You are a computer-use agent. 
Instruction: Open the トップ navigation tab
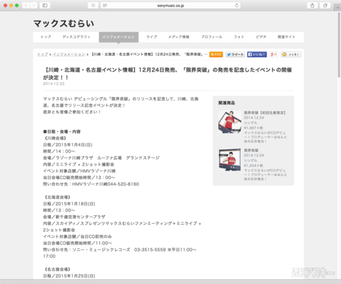(x=46, y=37)
